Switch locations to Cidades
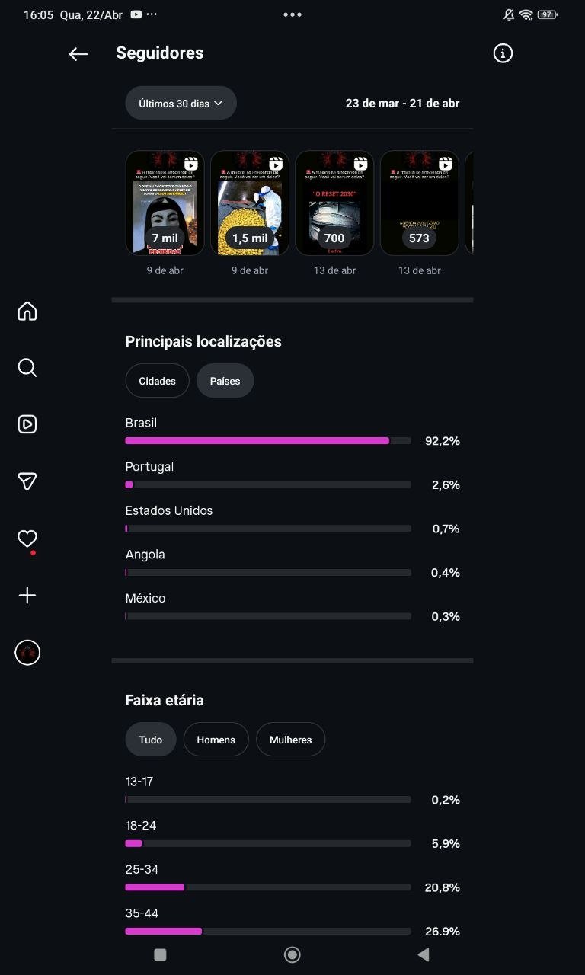Image resolution: width=585 pixels, height=975 pixels. click(157, 381)
